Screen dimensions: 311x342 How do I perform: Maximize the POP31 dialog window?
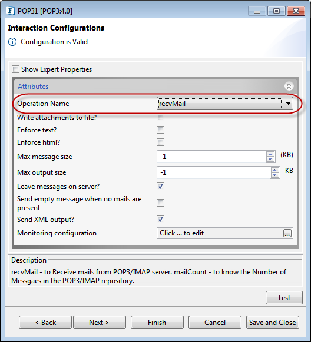(x=276, y=11)
